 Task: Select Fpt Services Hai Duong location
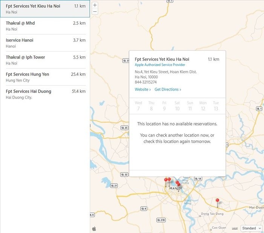coord(46,94)
